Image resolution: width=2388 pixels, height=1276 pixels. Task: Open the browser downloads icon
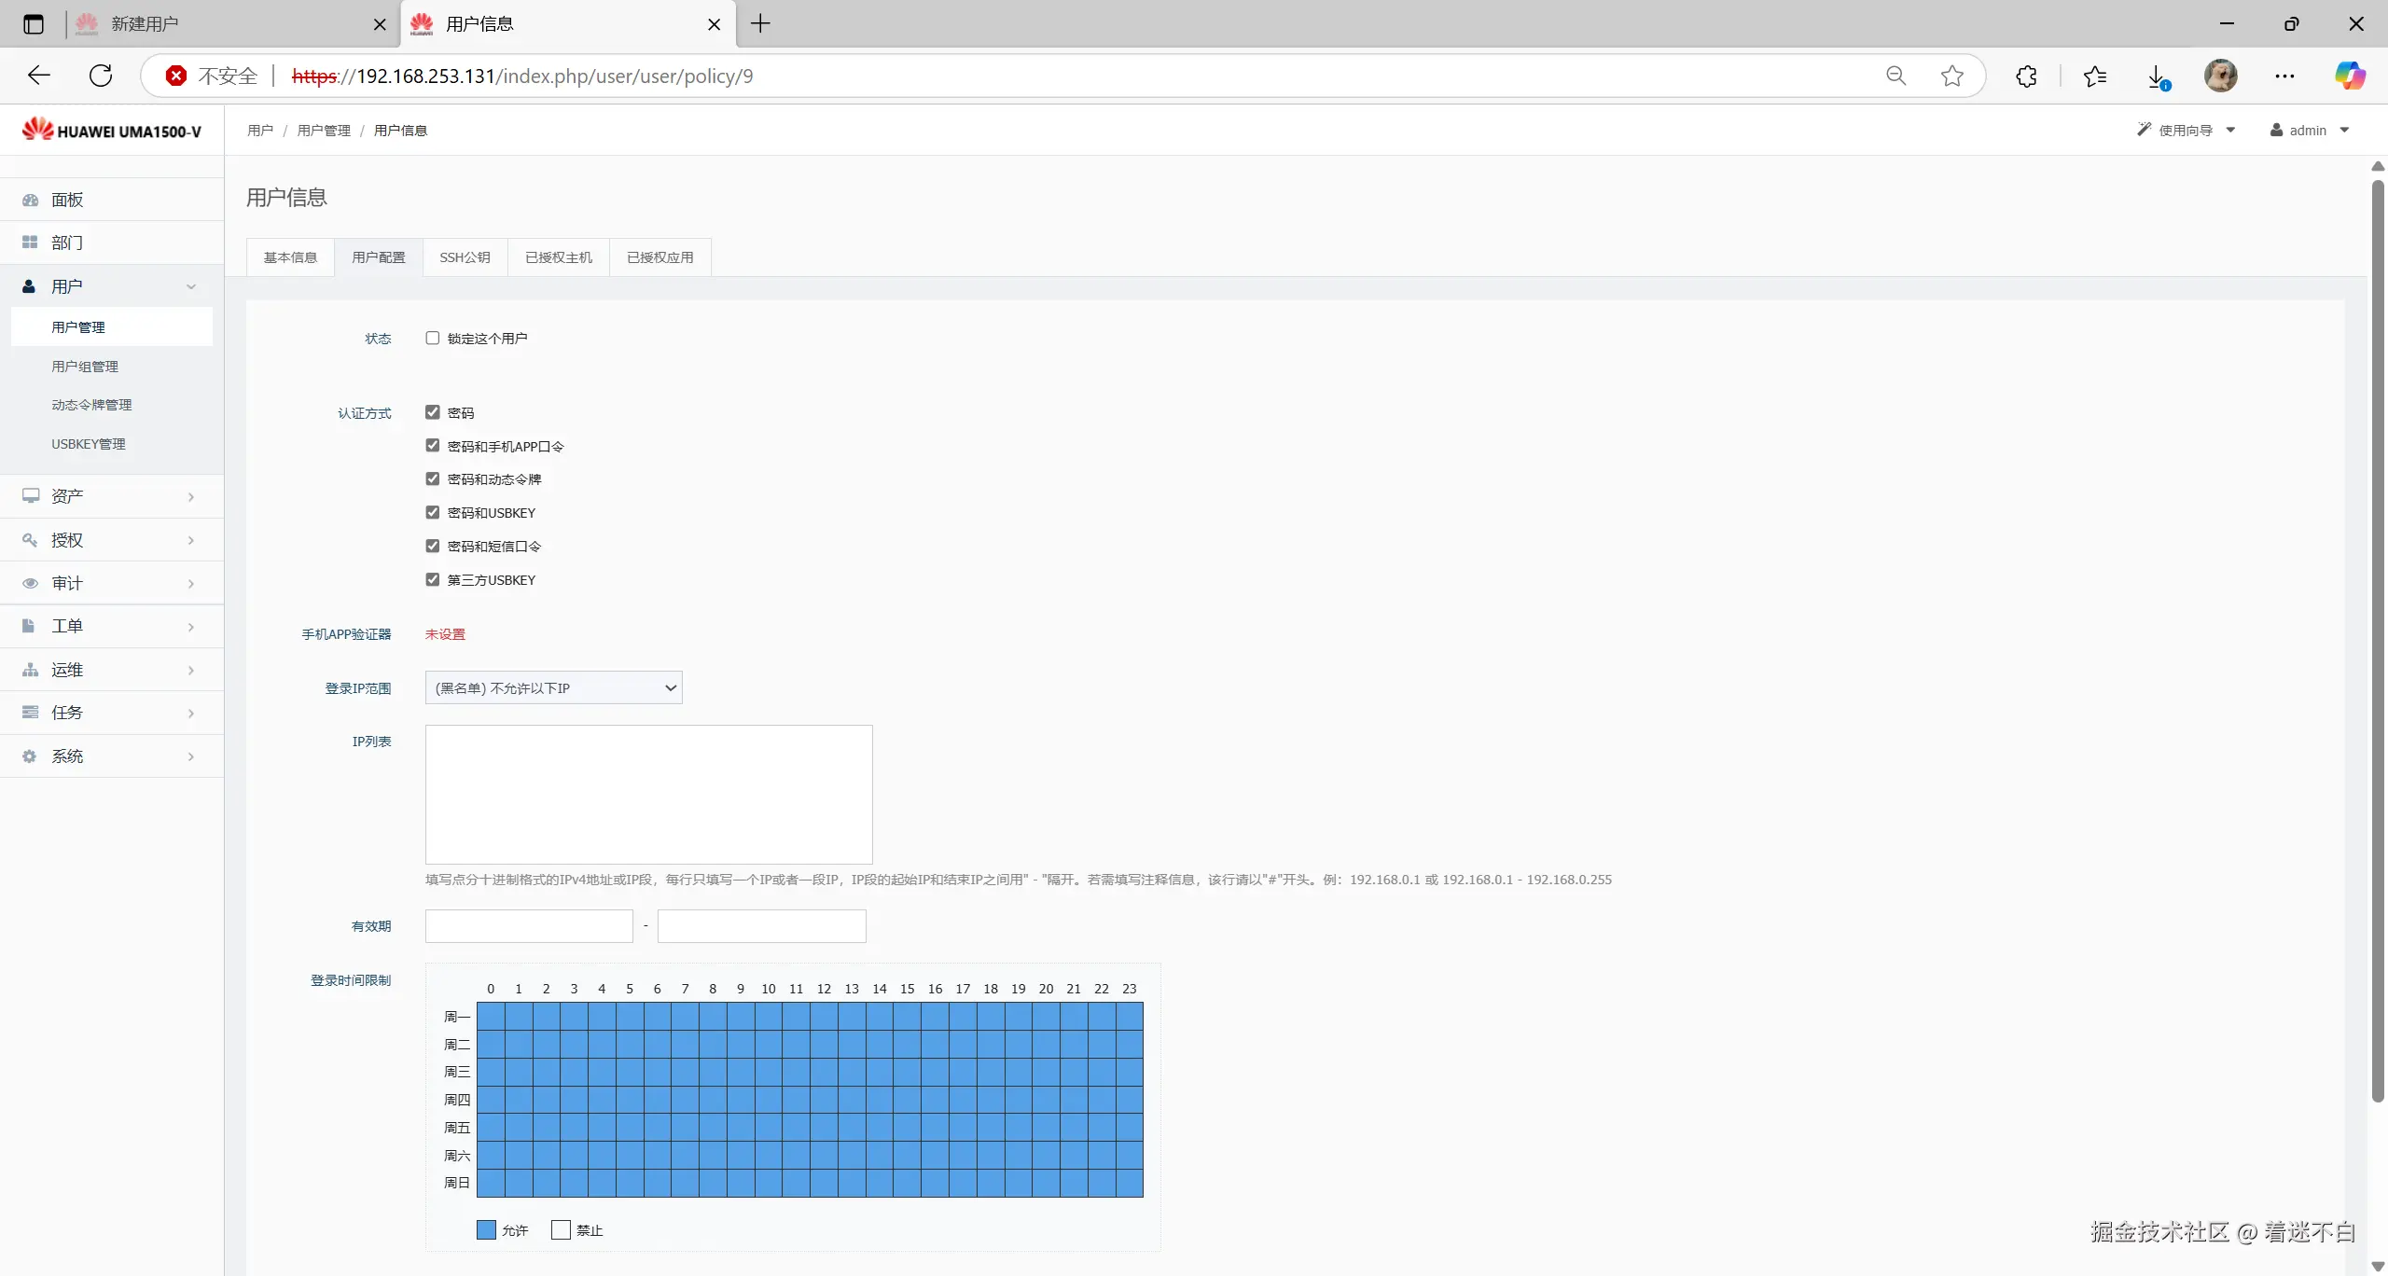tap(2157, 76)
